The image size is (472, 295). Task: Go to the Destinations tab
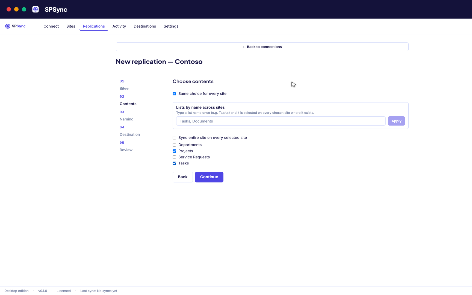145,26
